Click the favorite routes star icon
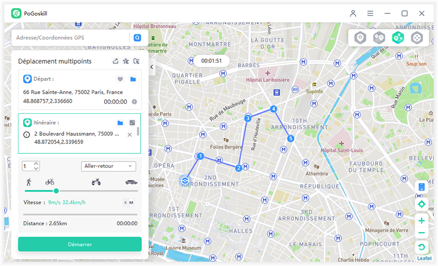Screen dimensions: 438x266 tap(126, 61)
